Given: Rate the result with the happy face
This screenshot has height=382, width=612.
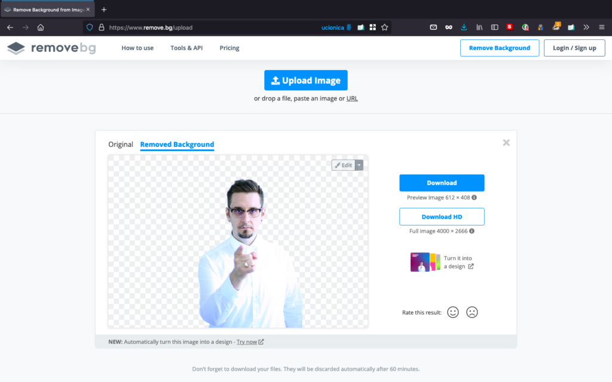Looking at the screenshot, I should (x=452, y=312).
